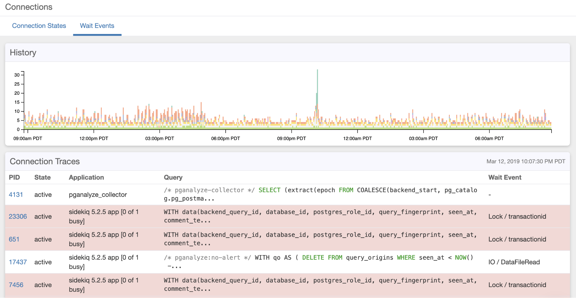This screenshot has width=576, height=298.
Task: Open PID 17437 connection link
Action: pos(18,262)
